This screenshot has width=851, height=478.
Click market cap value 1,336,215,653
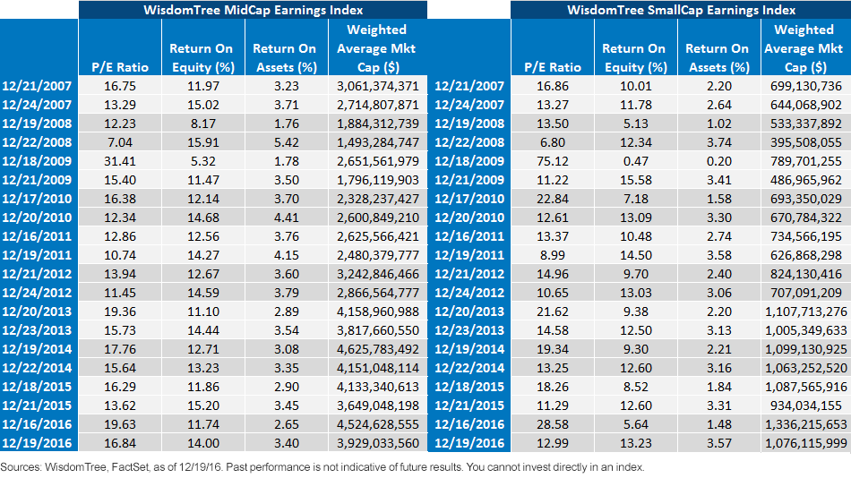tap(806, 424)
